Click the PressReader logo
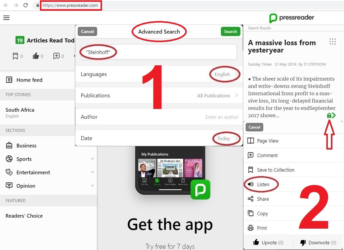The height and width of the screenshot is (250, 344). point(292,18)
